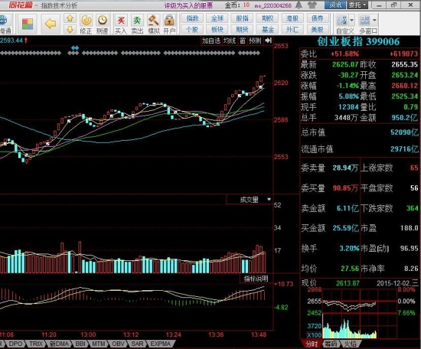Toggle the 均线 moving average display
Screen dimensions: 421x349
click(230, 41)
